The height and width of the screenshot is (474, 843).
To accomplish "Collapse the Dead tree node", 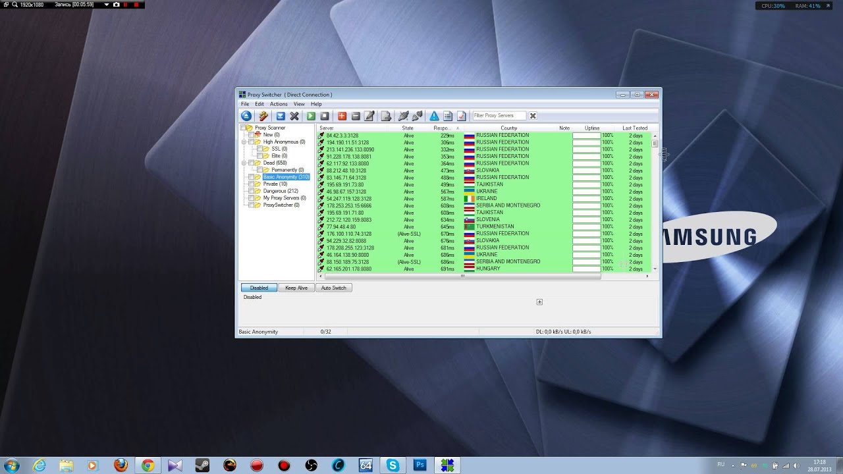I will [244, 163].
